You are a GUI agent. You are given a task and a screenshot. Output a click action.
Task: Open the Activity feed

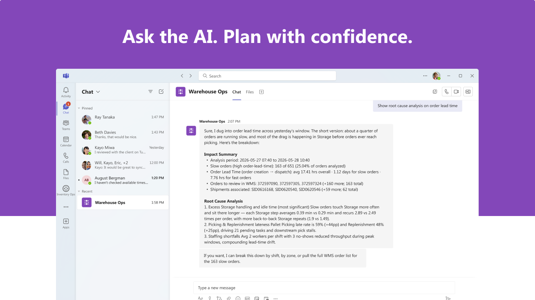[66, 92]
